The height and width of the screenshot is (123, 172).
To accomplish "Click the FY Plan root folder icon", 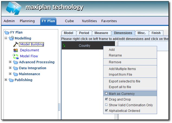I will point(7,32).
